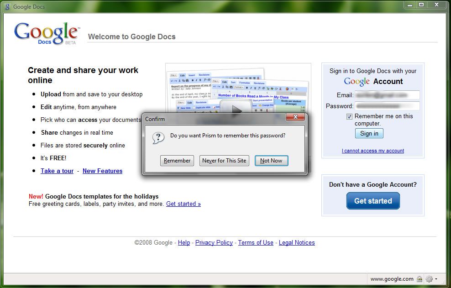Open the New Features link
This screenshot has height=288, width=451.
click(x=102, y=171)
